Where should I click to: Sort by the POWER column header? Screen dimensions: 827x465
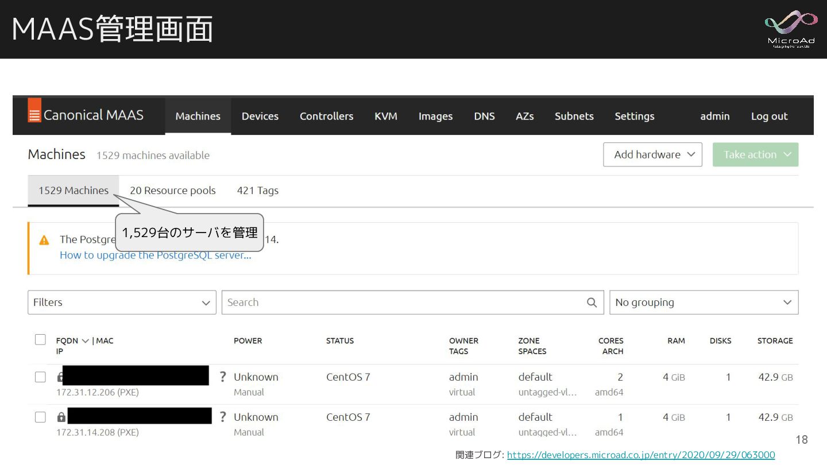click(248, 340)
